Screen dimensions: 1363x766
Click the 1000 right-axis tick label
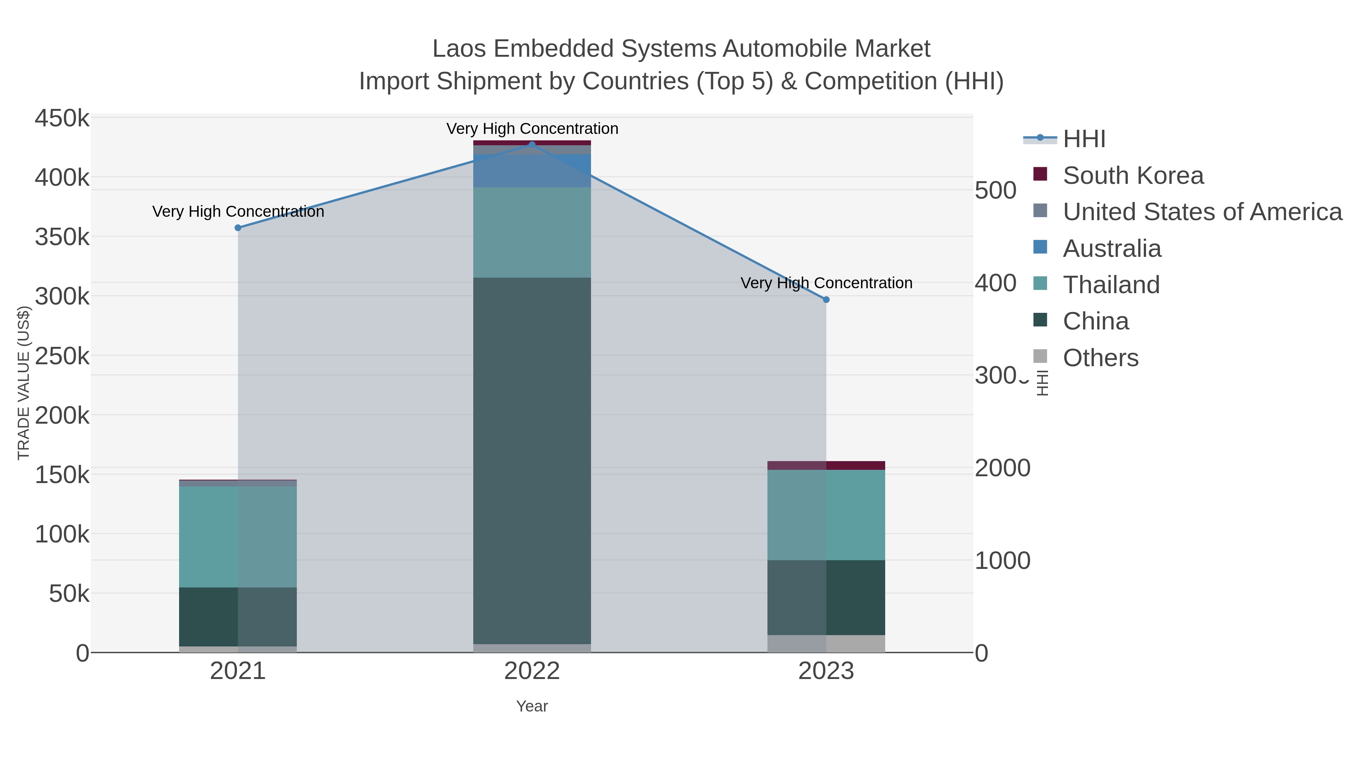click(1003, 560)
